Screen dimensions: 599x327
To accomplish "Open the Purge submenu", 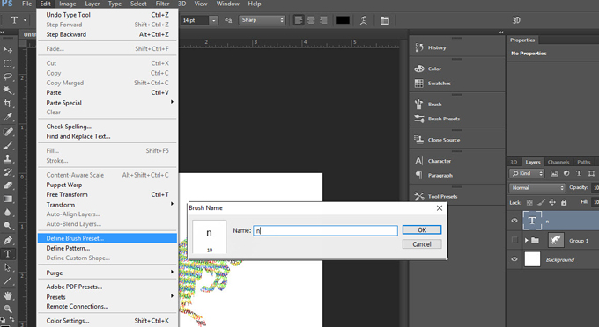I will [107, 272].
